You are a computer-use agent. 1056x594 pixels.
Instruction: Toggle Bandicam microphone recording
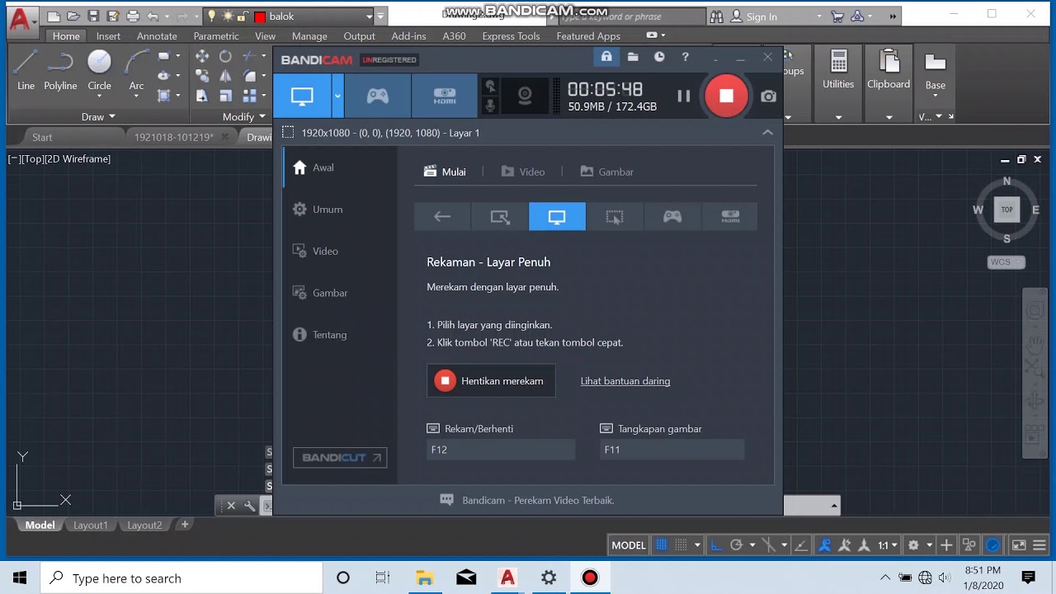click(x=490, y=106)
